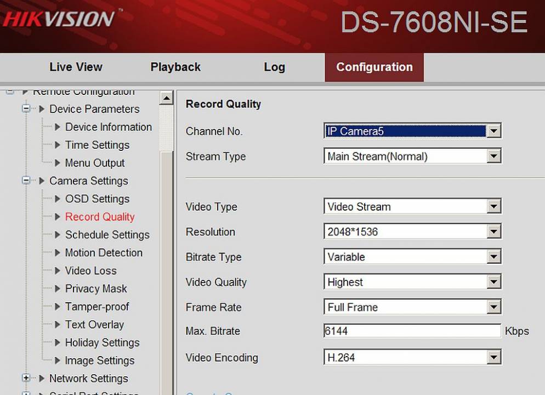Open the Video Encoding dropdown
The image size is (545, 395).
(412, 357)
